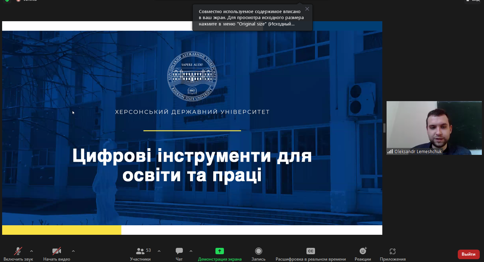Screen dimensions: 484x262
Task: Turn on camera with Начать видео
Action: (57, 254)
